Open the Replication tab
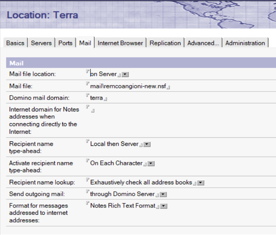The height and width of the screenshot is (235, 276). pyautogui.click(x=165, y=43)
